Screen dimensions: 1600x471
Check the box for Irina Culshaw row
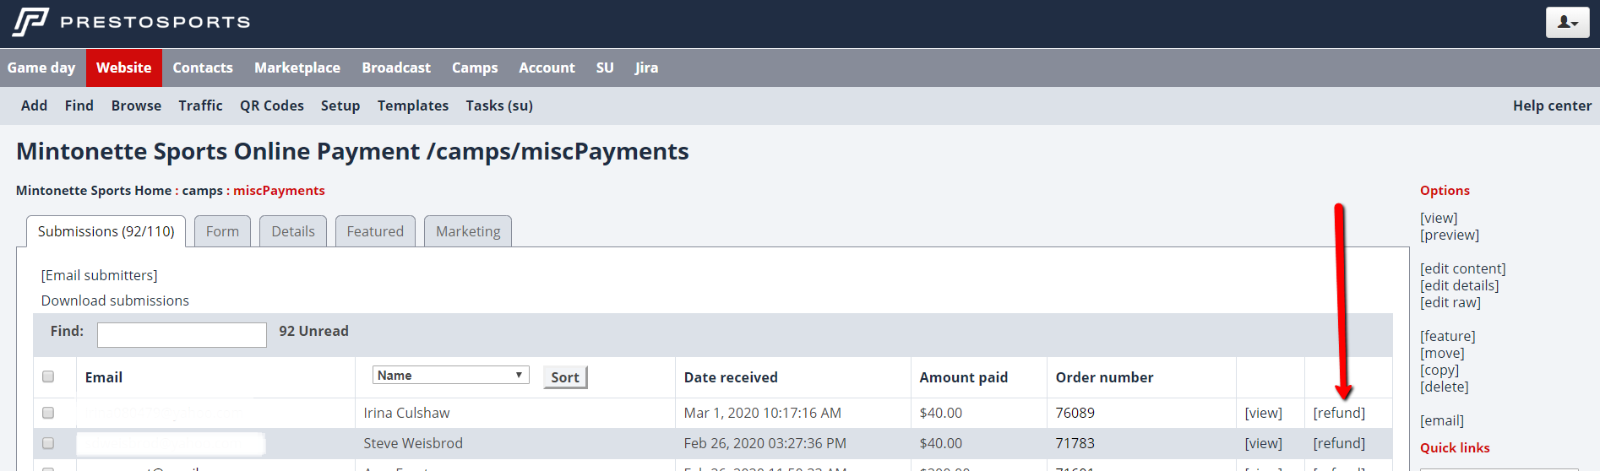point(48,413)
